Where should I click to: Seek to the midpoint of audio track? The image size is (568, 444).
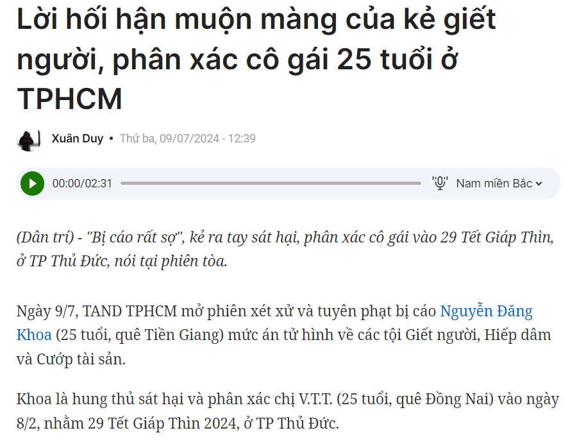click(271, 184)
